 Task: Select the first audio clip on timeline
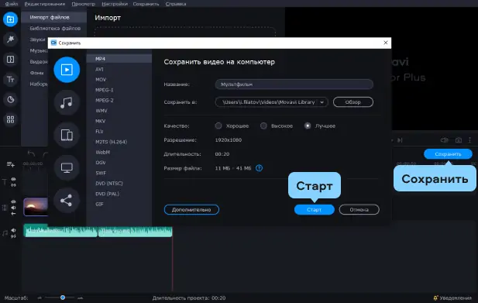point(60,231)
